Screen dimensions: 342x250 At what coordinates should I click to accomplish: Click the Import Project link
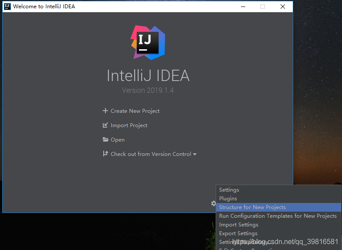point(129,125)
